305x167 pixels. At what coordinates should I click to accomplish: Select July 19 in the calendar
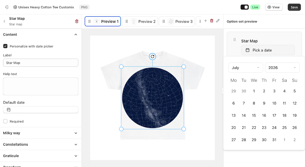pyautogui.click(x=295, y=115)
